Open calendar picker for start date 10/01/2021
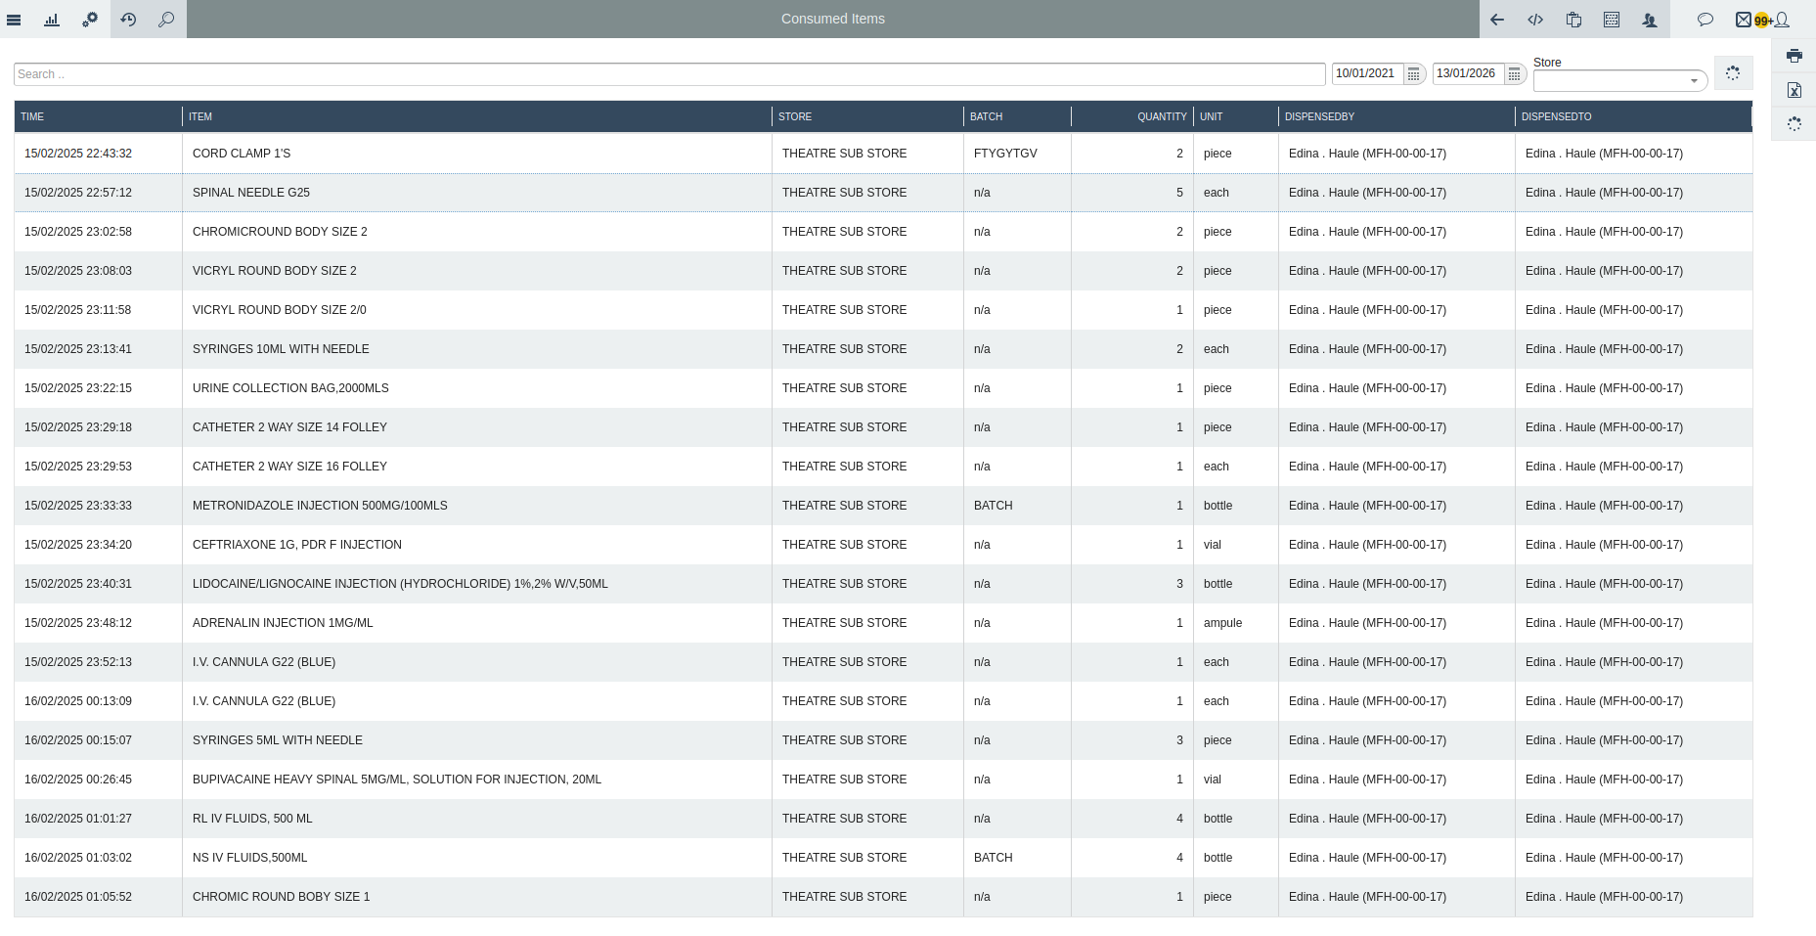1816x936 pixels. (x=1414, y=74)
